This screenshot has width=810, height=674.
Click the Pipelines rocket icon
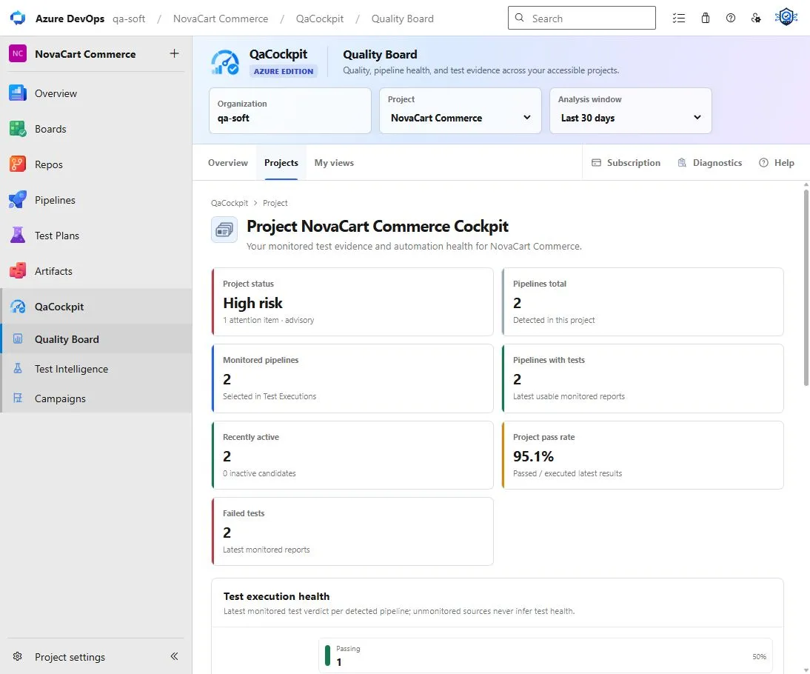tap(18, 200)
